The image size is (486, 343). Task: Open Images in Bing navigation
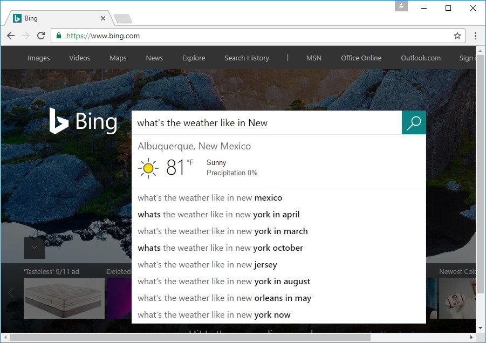[x=38, y=58]
